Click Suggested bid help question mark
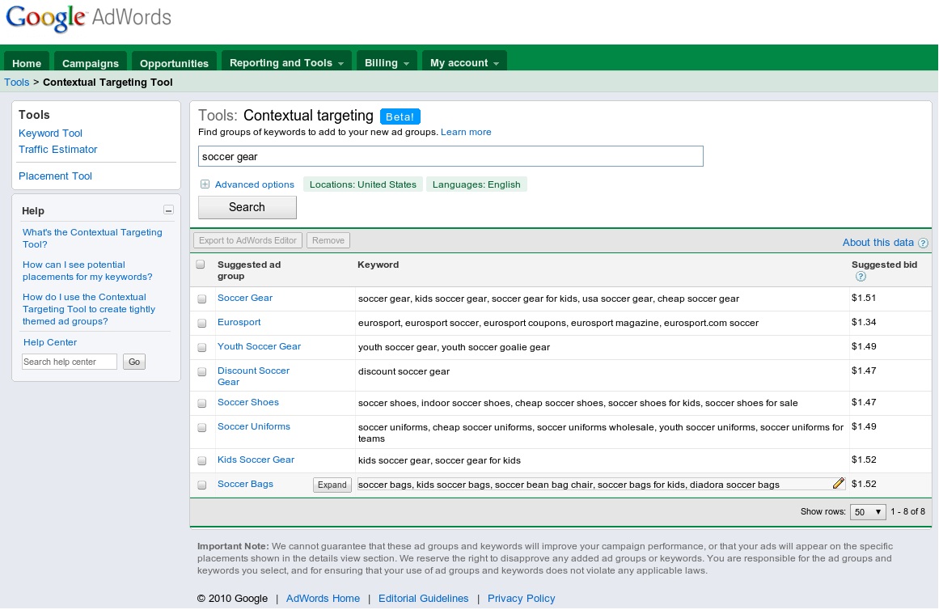 click(x=861, y=276)
